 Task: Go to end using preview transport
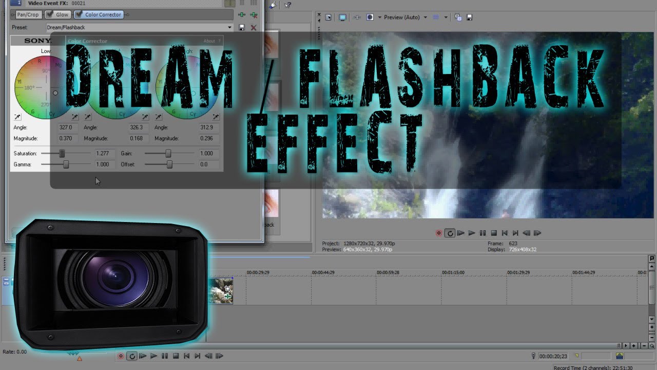(x=515, y=233)
